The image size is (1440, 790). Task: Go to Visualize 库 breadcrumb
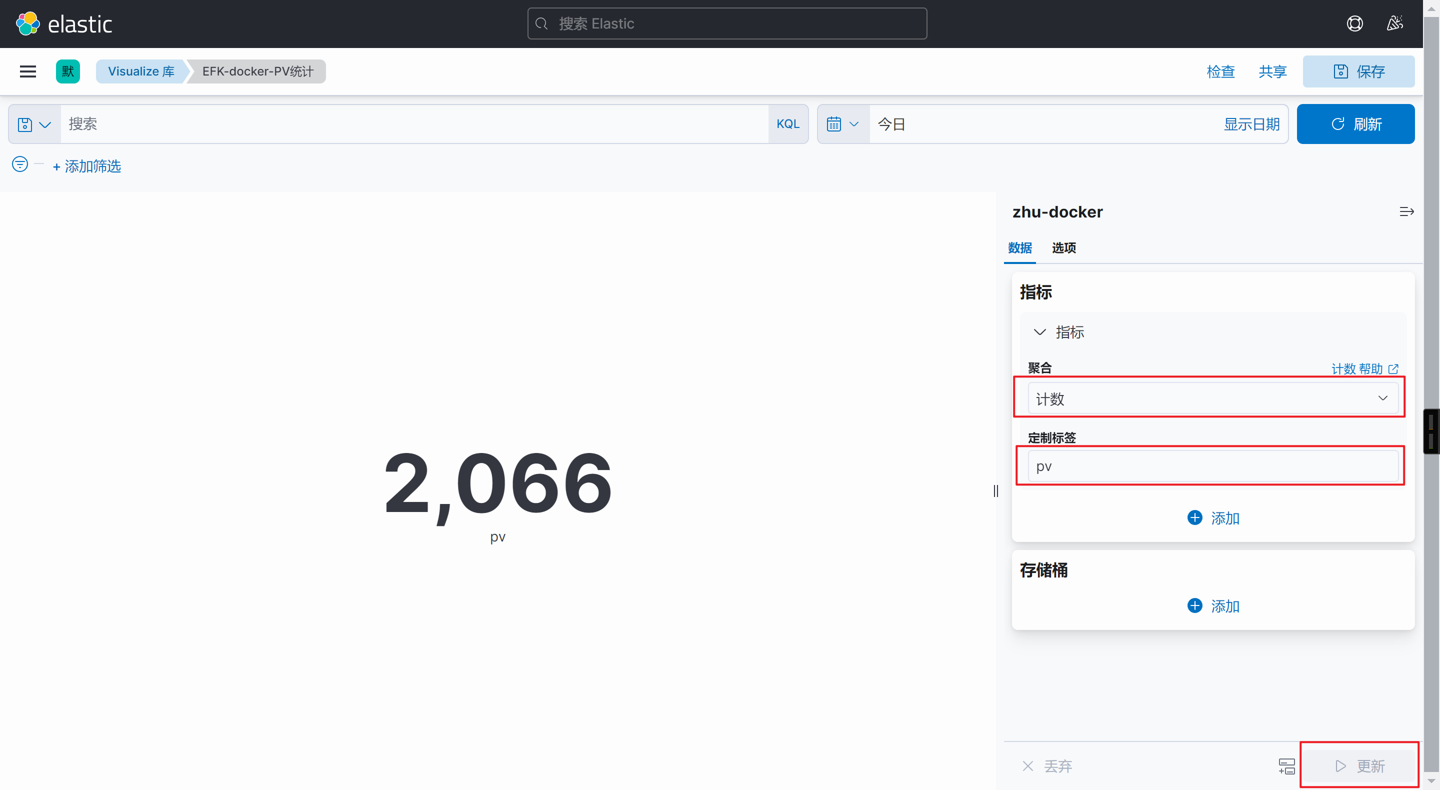(x=141, y=71)
